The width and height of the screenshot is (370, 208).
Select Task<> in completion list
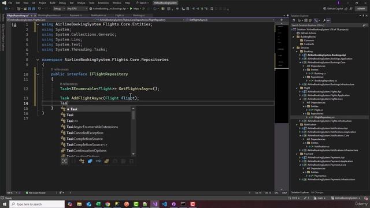point(95,121)
